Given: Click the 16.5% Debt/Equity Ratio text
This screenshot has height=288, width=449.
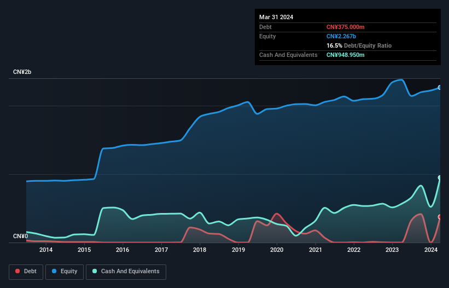Looking at the screenshot, I should click(x=359, y=45).
